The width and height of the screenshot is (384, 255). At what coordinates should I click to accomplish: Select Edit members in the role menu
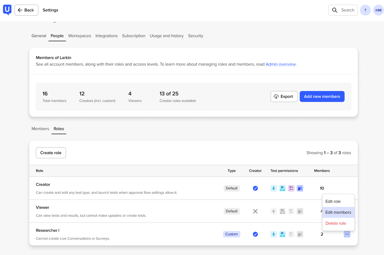pos(338,212)
